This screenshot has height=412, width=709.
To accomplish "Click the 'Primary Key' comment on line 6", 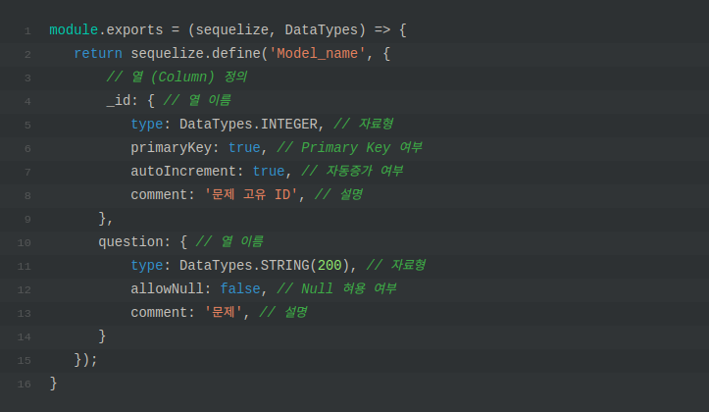I will click(x=345, y=148).
